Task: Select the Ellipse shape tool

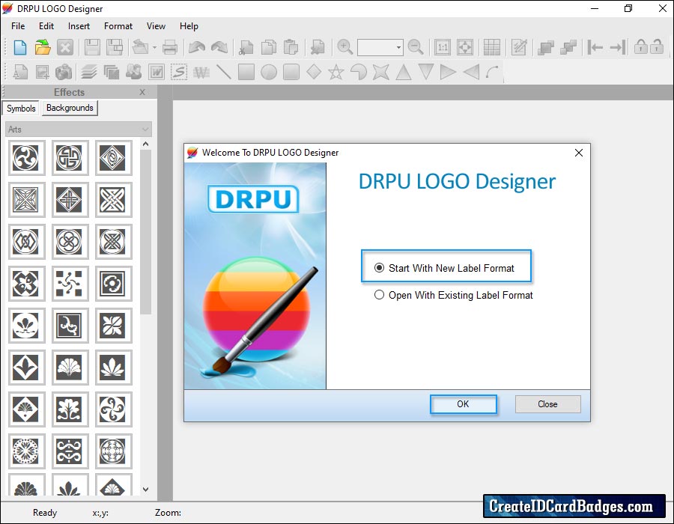Action: coord(269,72)
